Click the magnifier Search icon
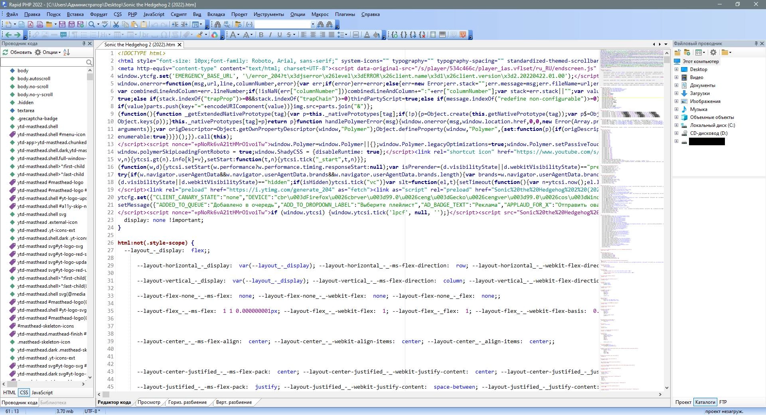Viewport: 766px width, 415px height. pos(92,24)
